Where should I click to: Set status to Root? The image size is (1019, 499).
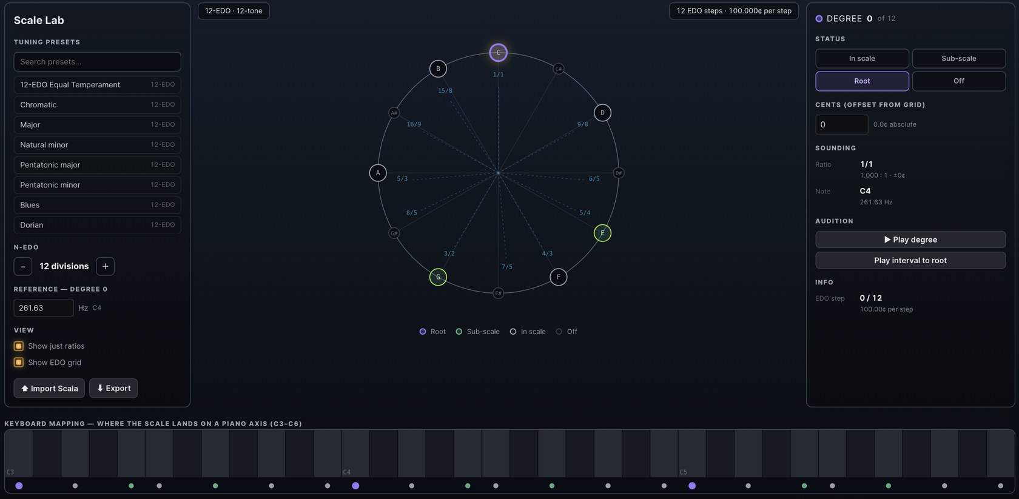tap(862, 81)
